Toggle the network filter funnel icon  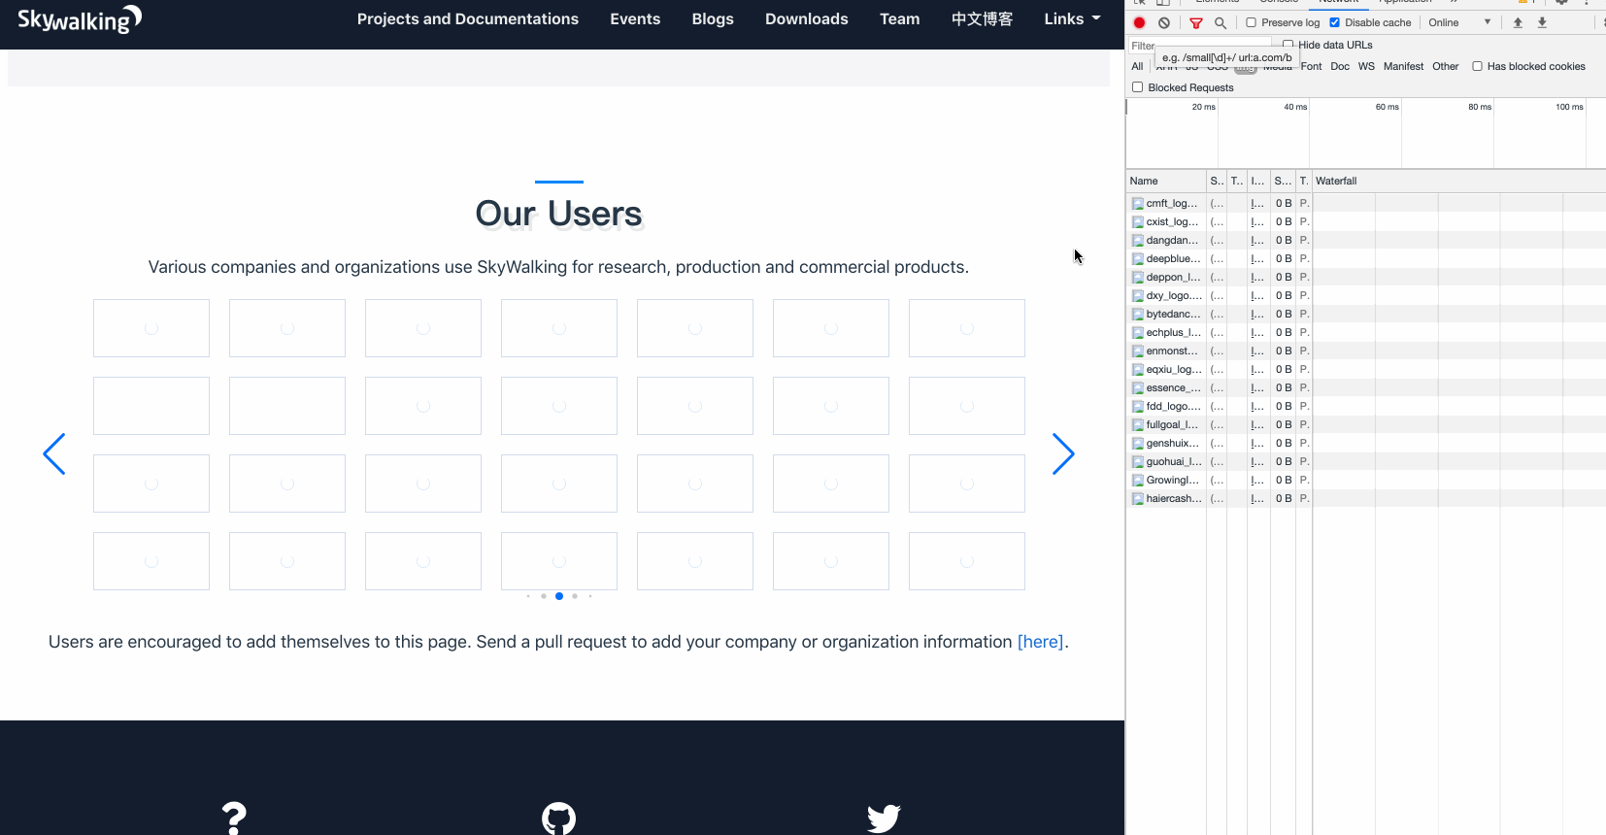pyautogui.click(x=1196, y=22)
